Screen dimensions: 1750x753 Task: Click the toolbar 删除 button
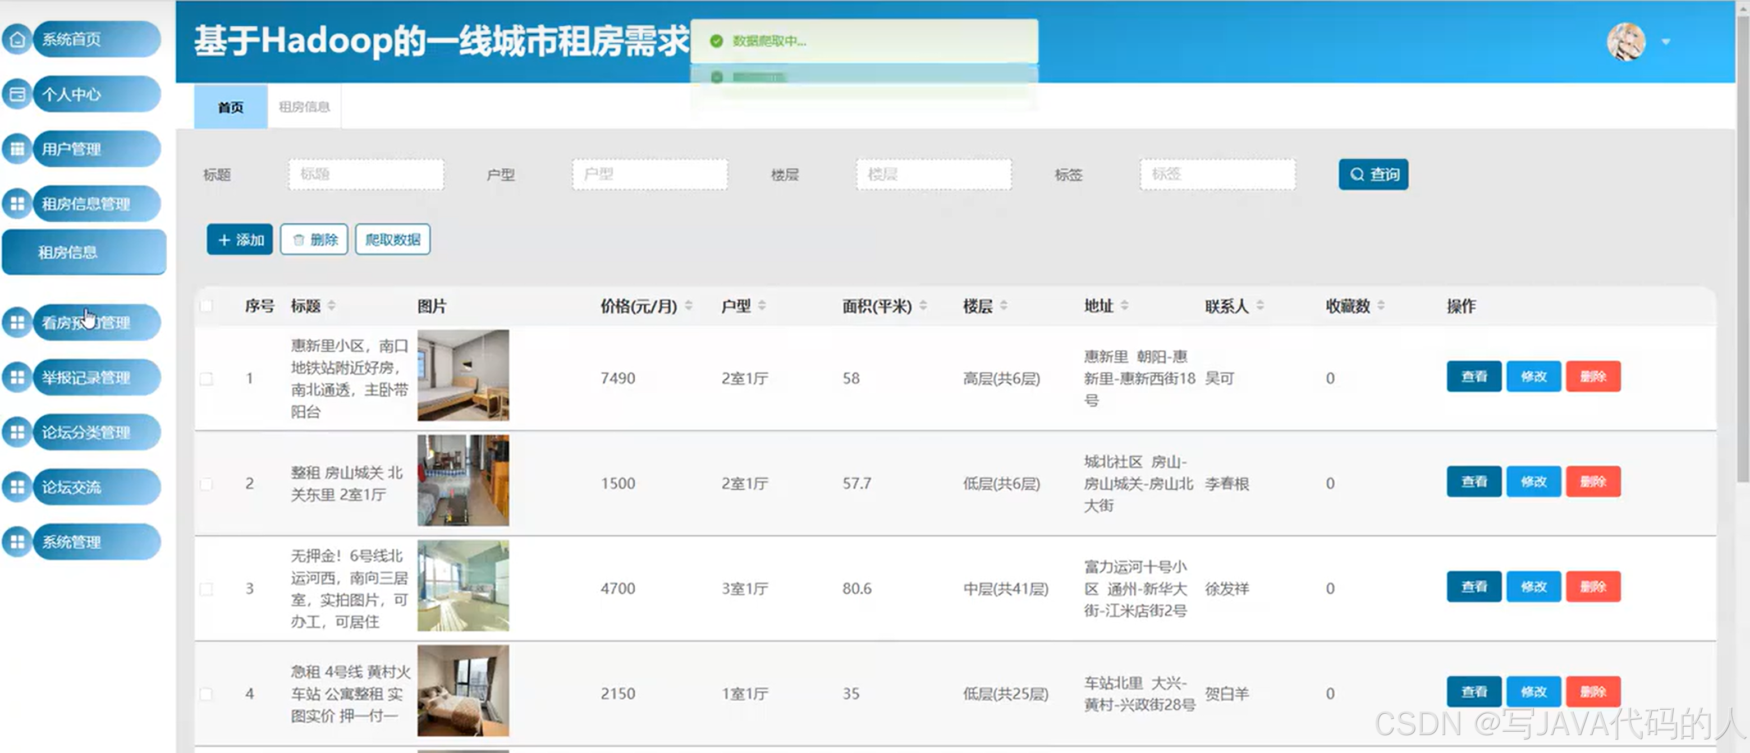(314, 240)
